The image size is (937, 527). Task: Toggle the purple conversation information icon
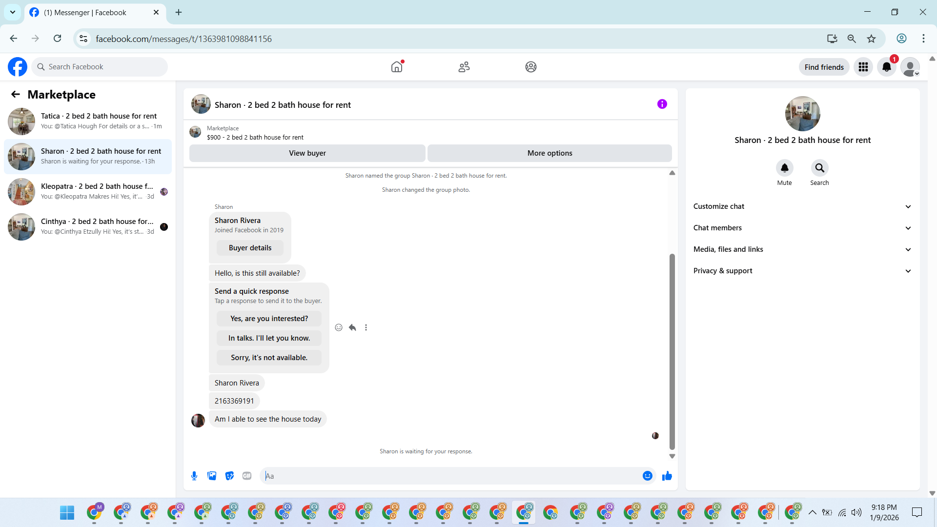coord(662,104)
